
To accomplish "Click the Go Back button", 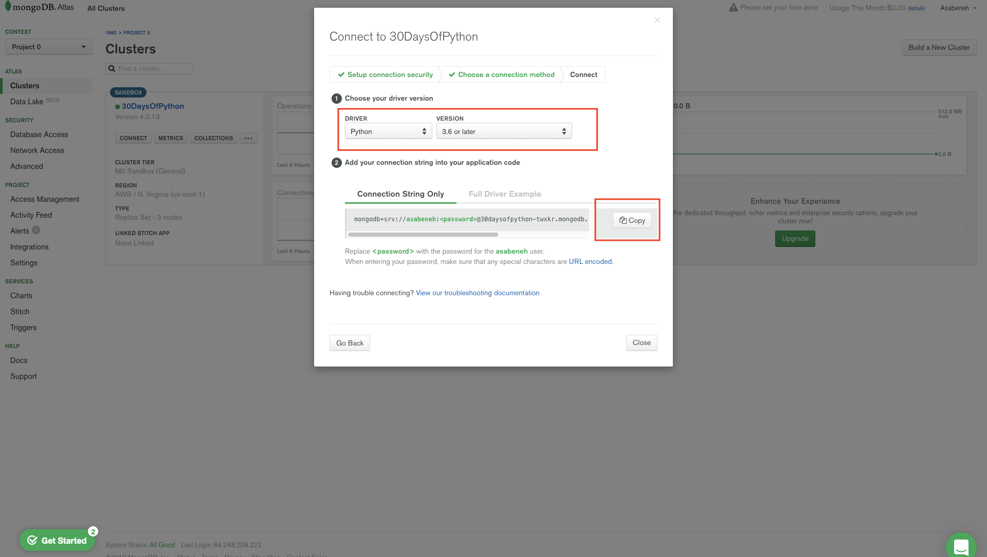I will pos(350,343).
